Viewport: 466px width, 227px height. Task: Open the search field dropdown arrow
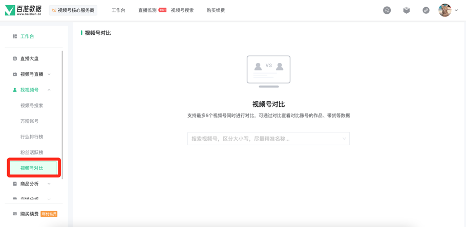click(x=344, y=139)
